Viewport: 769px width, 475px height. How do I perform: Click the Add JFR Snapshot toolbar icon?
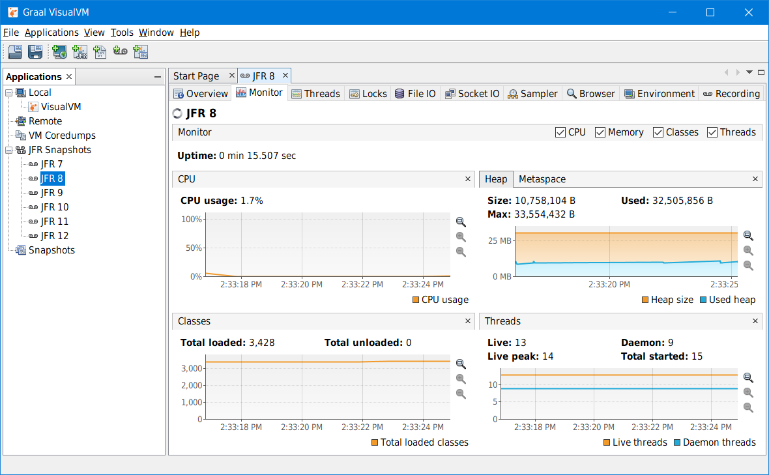(x=120, y=51)
